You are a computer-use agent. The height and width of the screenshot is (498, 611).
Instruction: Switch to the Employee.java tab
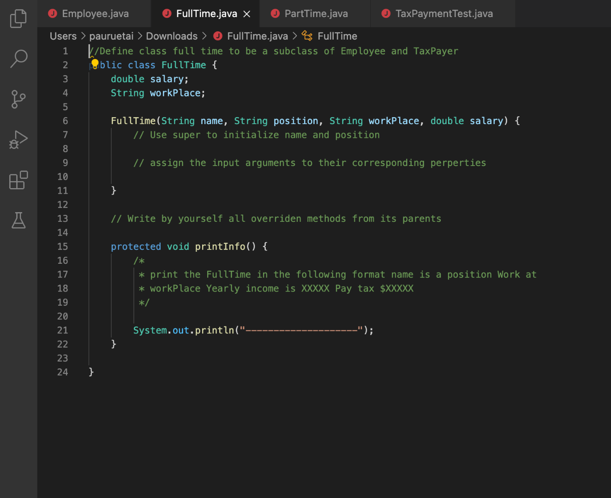point(95,13)
